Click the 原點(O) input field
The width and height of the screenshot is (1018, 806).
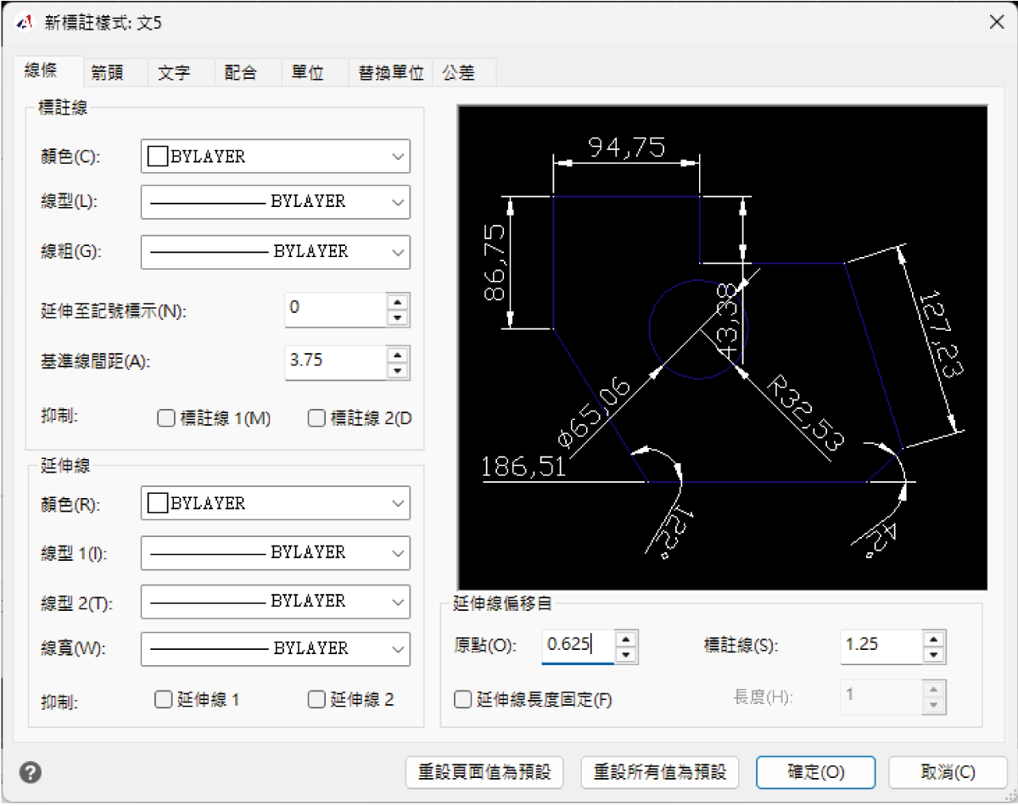(578, 646)
